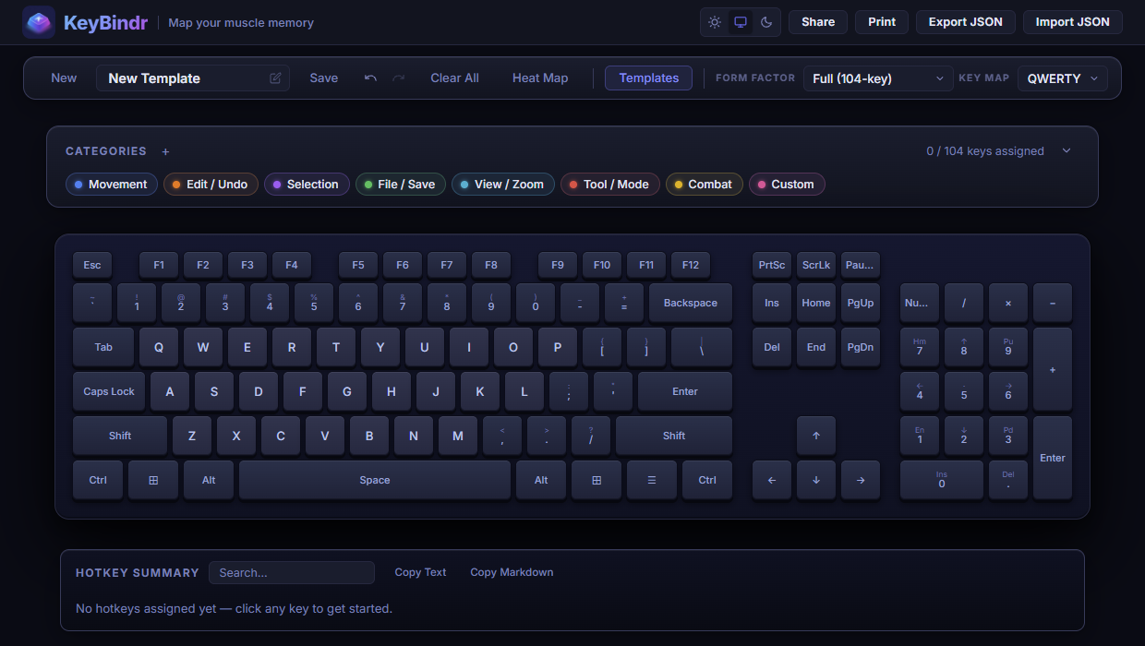
Task: Click the right Windows key
Action: pos(597,480)
